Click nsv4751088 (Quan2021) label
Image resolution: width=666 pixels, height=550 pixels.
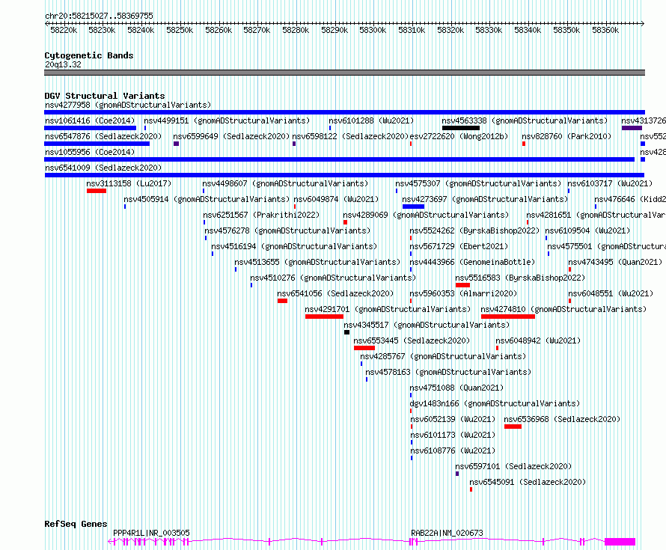click(x=456, y=388)
